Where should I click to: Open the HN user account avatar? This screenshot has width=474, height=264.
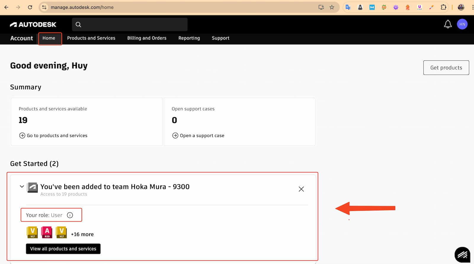coord(462,24)
